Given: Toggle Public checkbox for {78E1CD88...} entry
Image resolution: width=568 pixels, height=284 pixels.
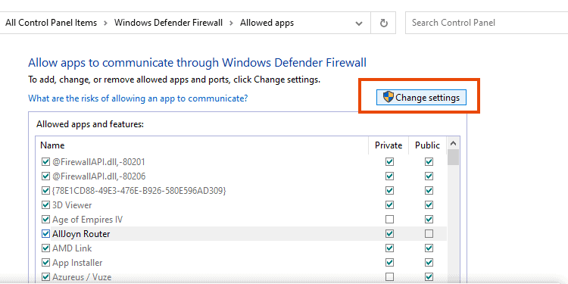Looking at the screenshot, I should pyautogui.click(x=429, y=191).
